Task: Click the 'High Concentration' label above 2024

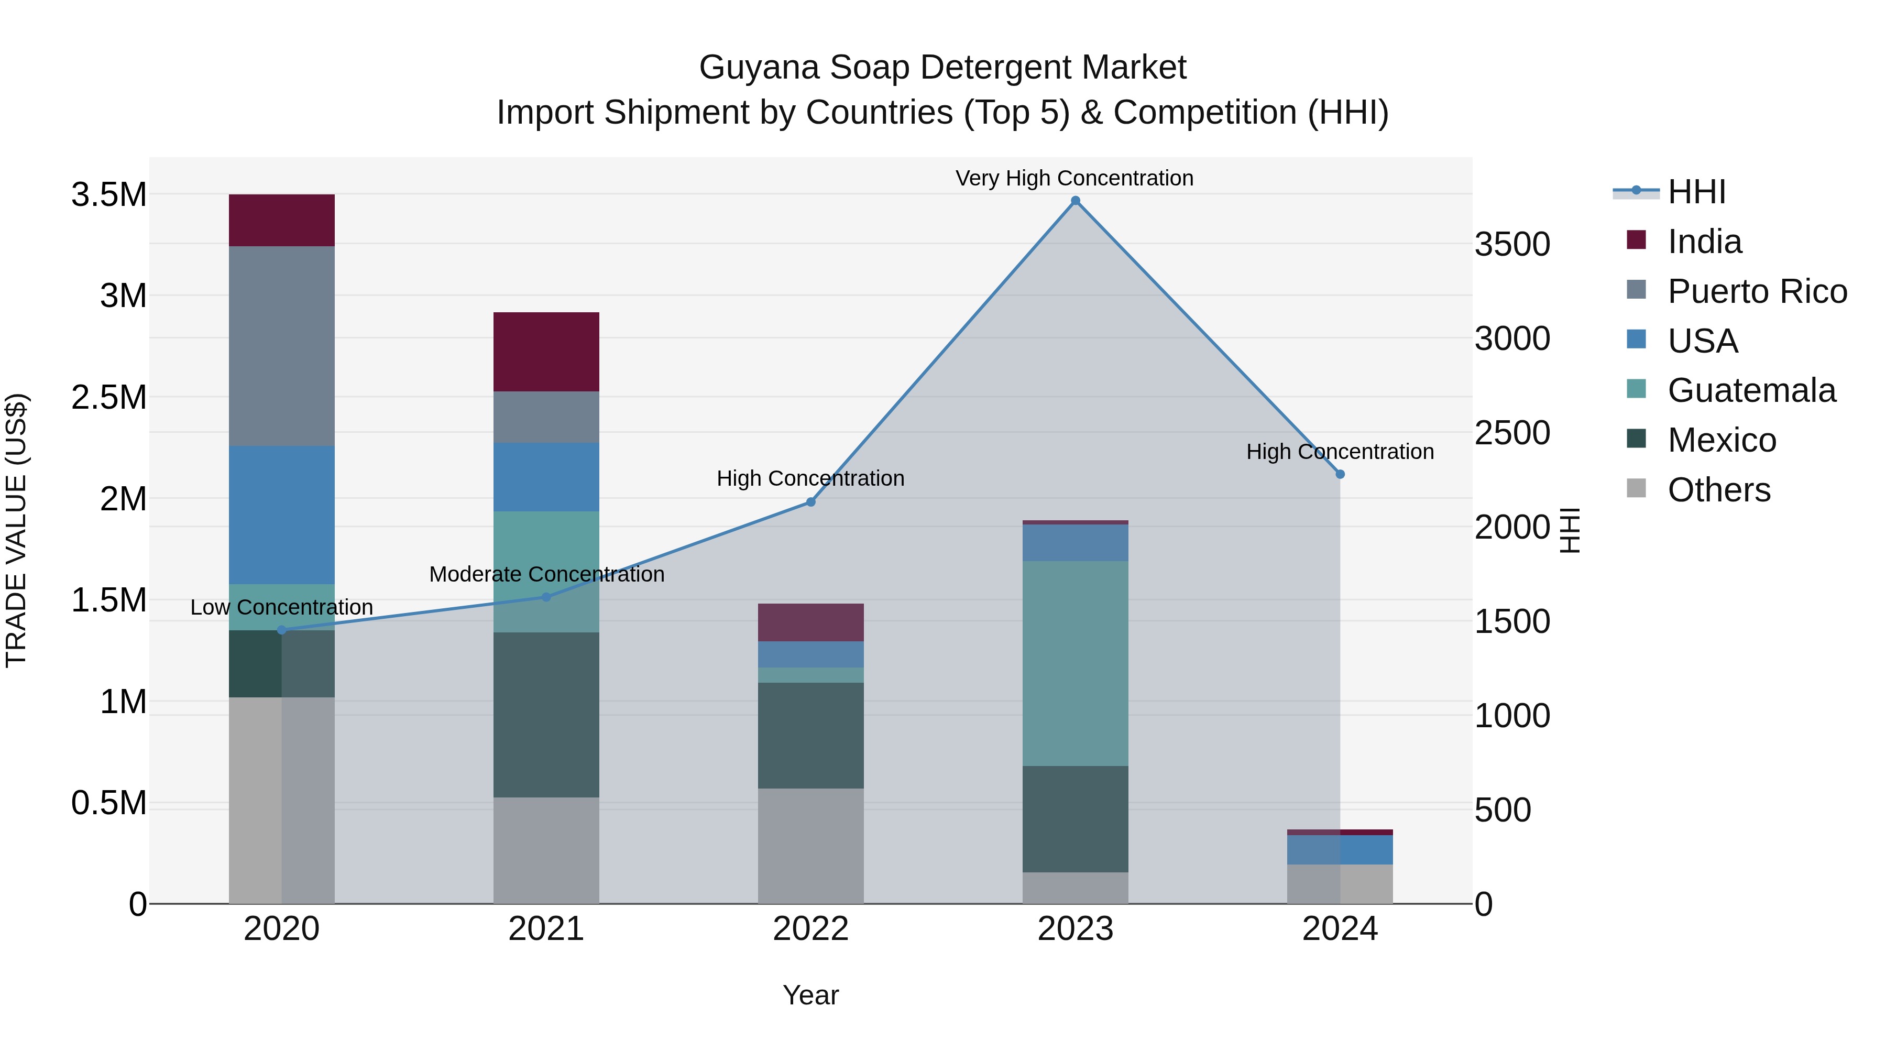Action: [x=1340, y=453]
